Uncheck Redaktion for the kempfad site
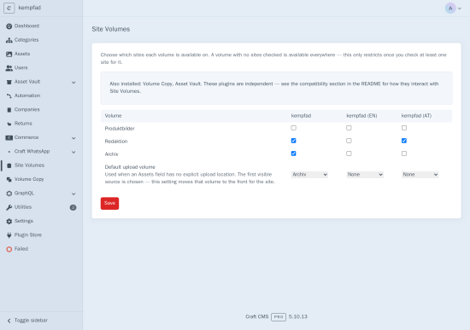The width and height of the screenshot is (470, 330). point(293,141)
